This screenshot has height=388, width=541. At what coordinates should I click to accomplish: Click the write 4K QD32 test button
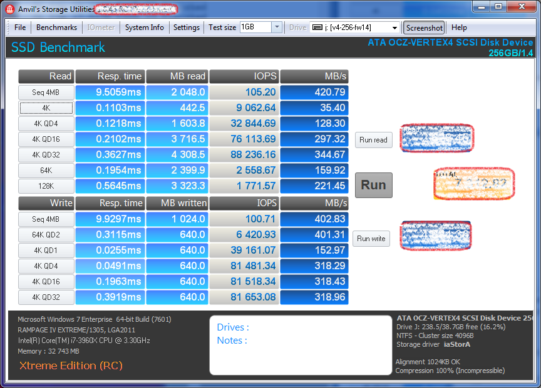click(46, 297)
